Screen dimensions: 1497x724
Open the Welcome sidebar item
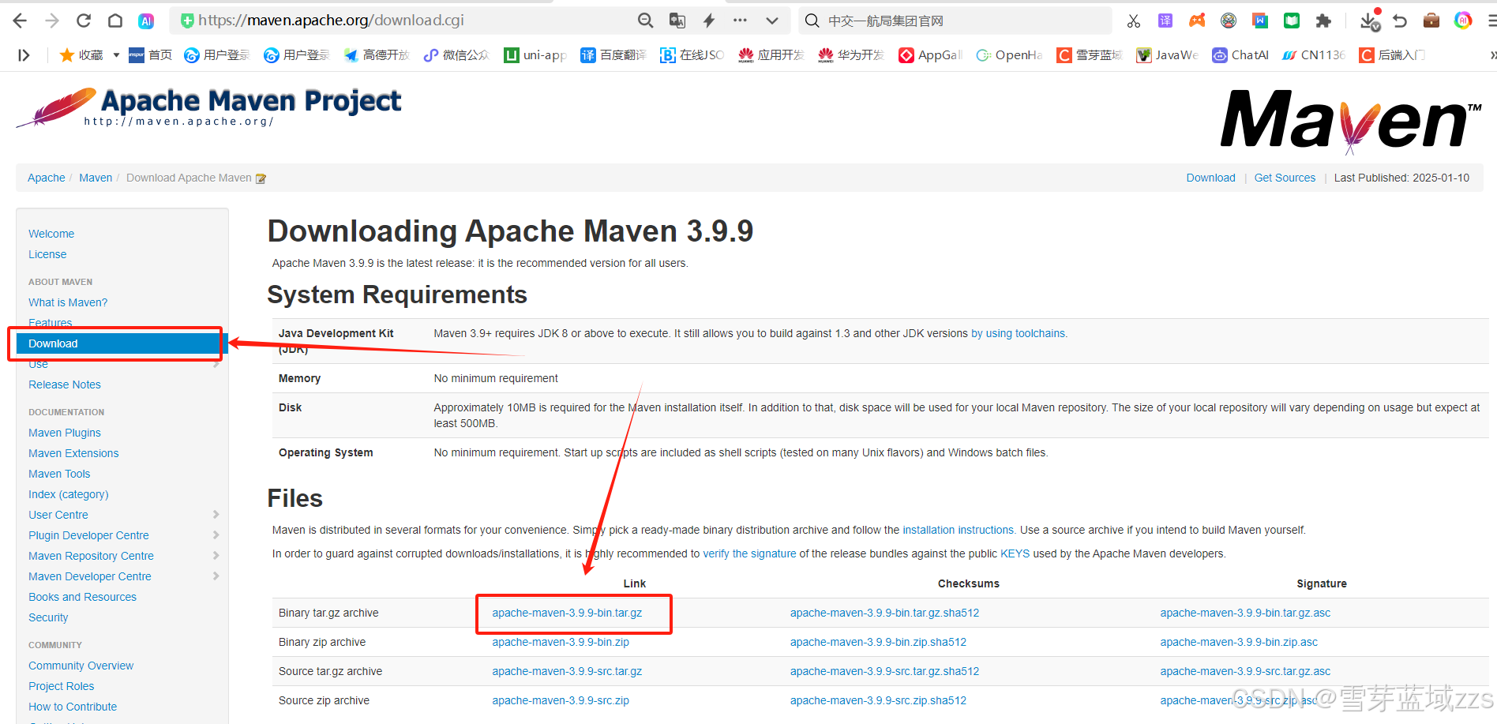[51, 234]
